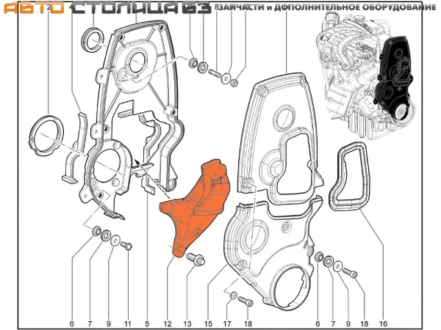Click part number 15 label
The image size is (441, 330).
coord(208,323)
